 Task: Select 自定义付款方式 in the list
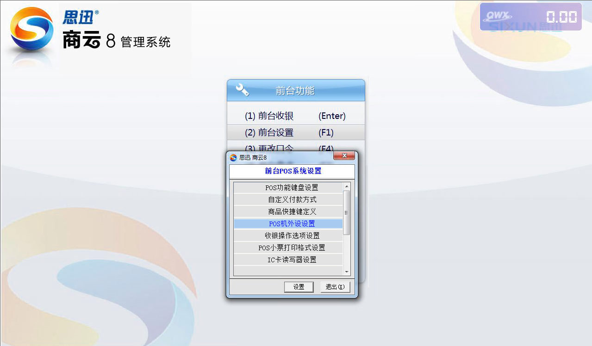(x=288, y=200)
